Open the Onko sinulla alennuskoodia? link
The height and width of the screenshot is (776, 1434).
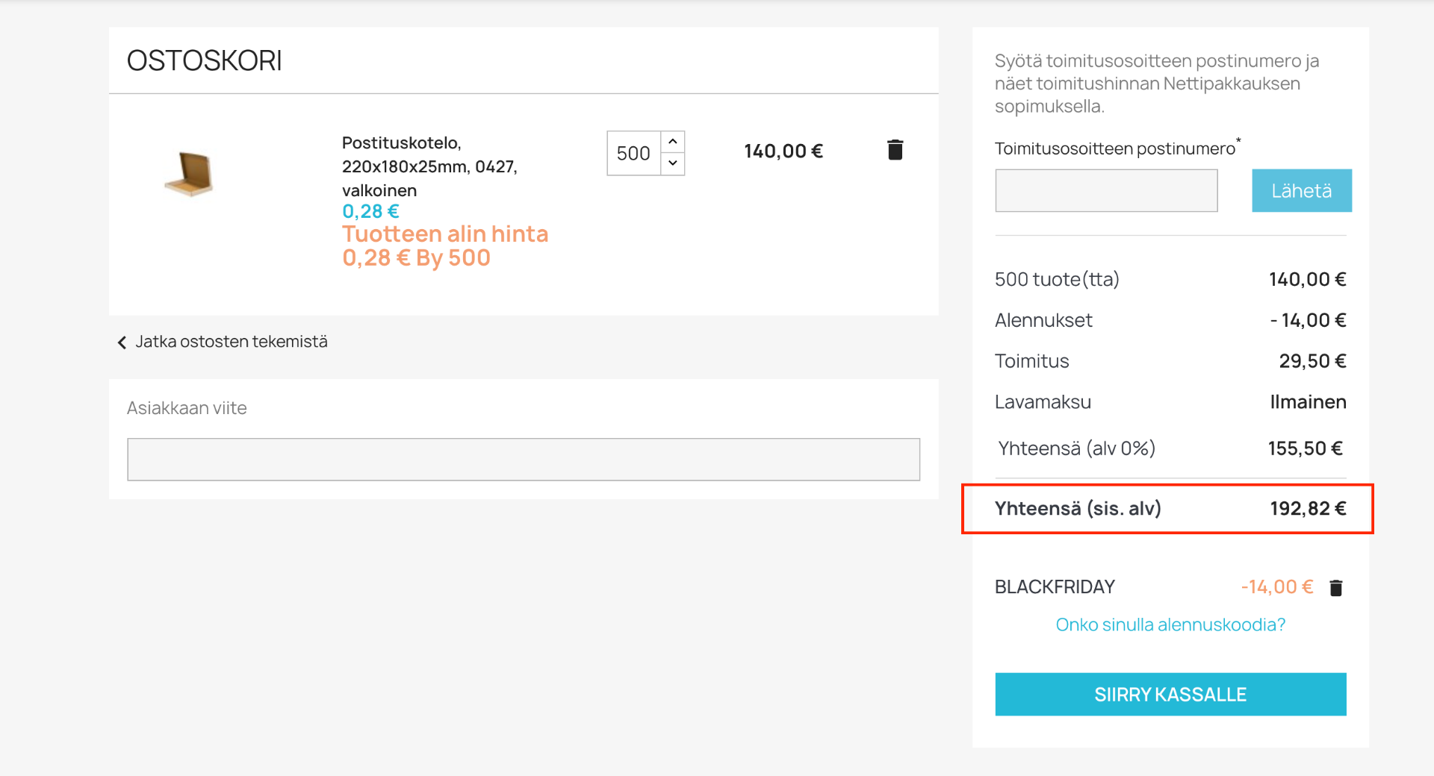coord(1170,625)
